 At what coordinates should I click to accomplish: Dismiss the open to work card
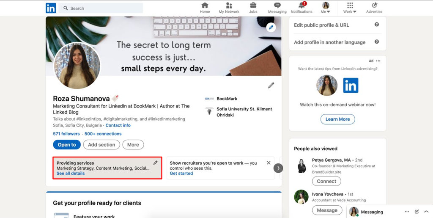(x=269, y=163)
